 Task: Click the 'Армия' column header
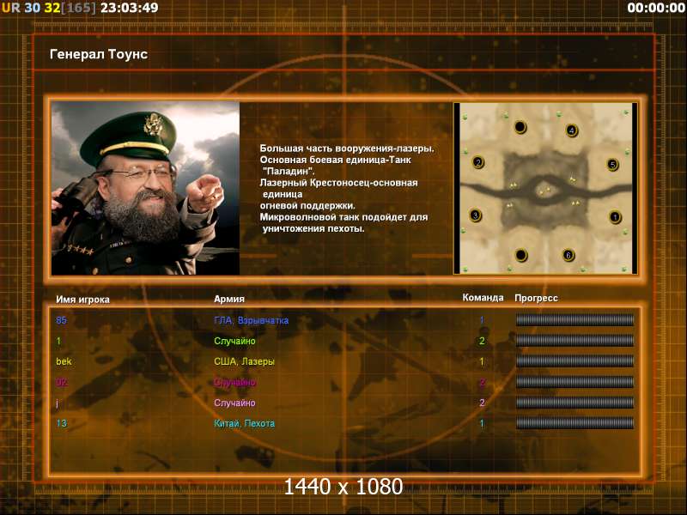[229, 299]
